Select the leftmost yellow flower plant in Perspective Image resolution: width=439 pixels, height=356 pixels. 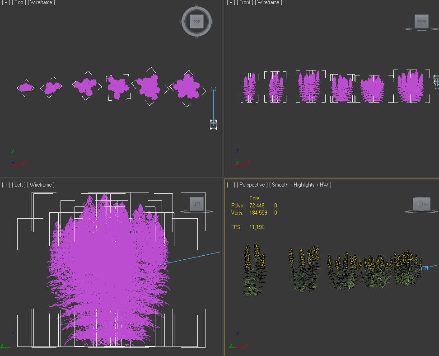(x=254, y=269)
